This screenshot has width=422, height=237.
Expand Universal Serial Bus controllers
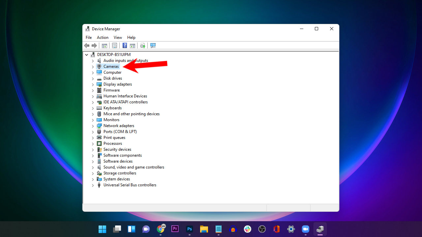tap(93, 185)
